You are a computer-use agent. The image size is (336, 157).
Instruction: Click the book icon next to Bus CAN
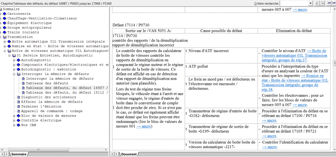pyautogui.click(x=18, y=125)
